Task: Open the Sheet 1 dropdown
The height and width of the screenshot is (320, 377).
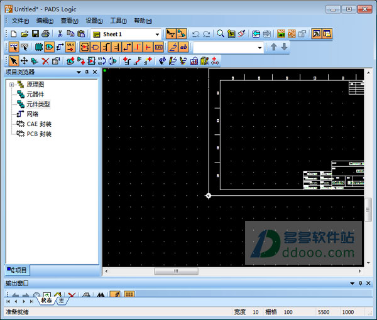Action: tap(157, 34)
